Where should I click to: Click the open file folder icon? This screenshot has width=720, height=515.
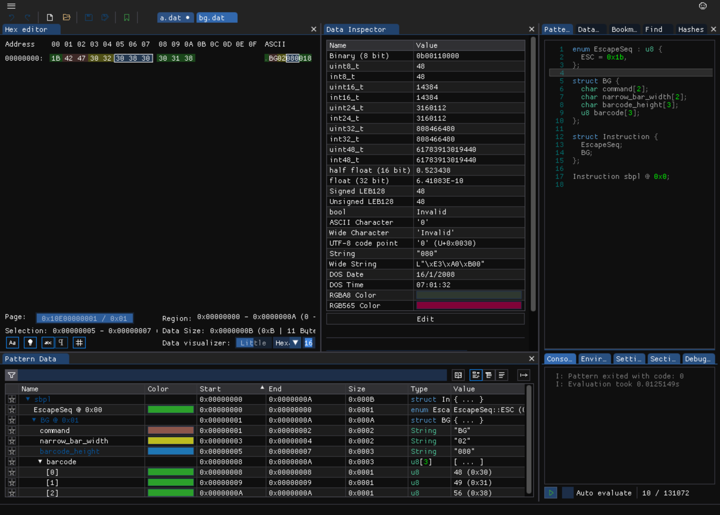coord(66,17)
